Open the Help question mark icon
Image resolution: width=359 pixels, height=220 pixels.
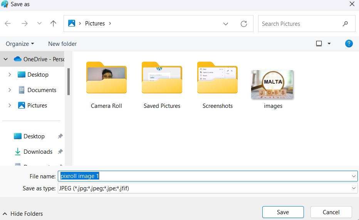(x=349, y=44)
